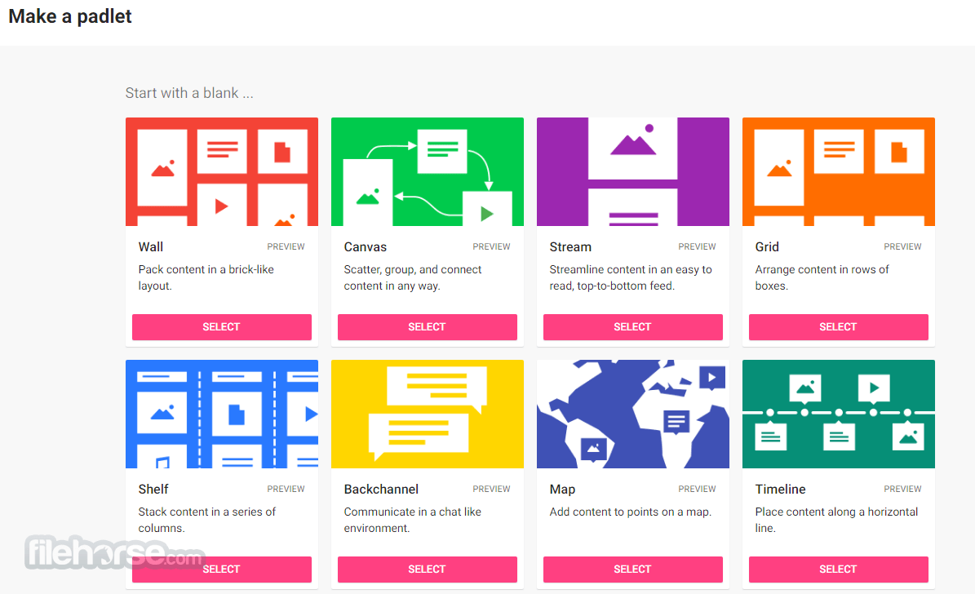Preview the Backchannel layout
975x594 pixels.
coord(491,489)
